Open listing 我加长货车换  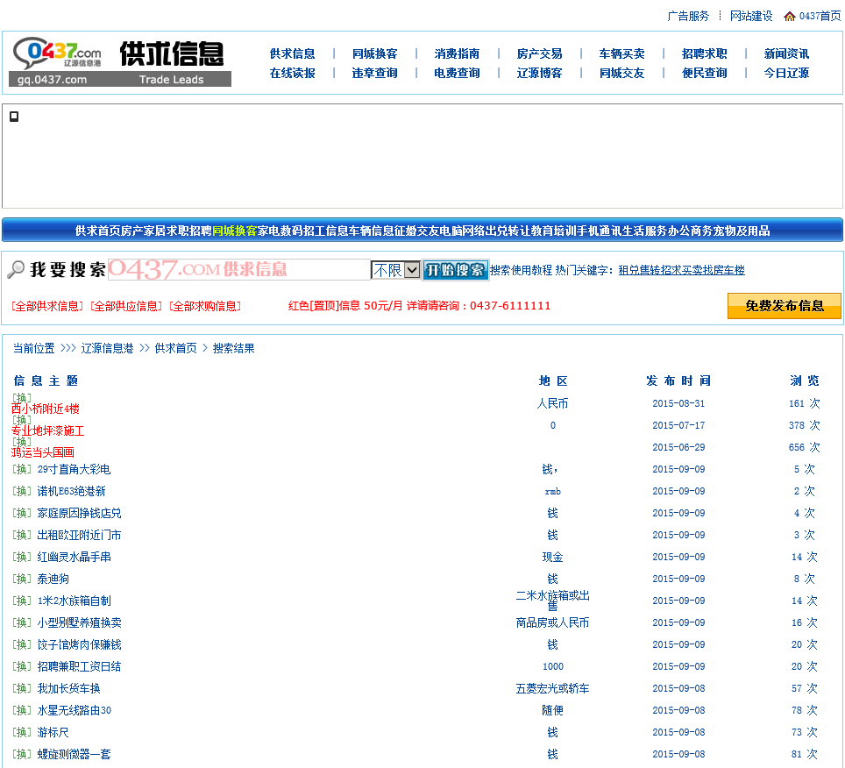[x=68, y=689]
